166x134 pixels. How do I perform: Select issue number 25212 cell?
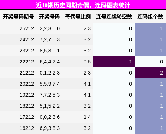coord(18,28)
